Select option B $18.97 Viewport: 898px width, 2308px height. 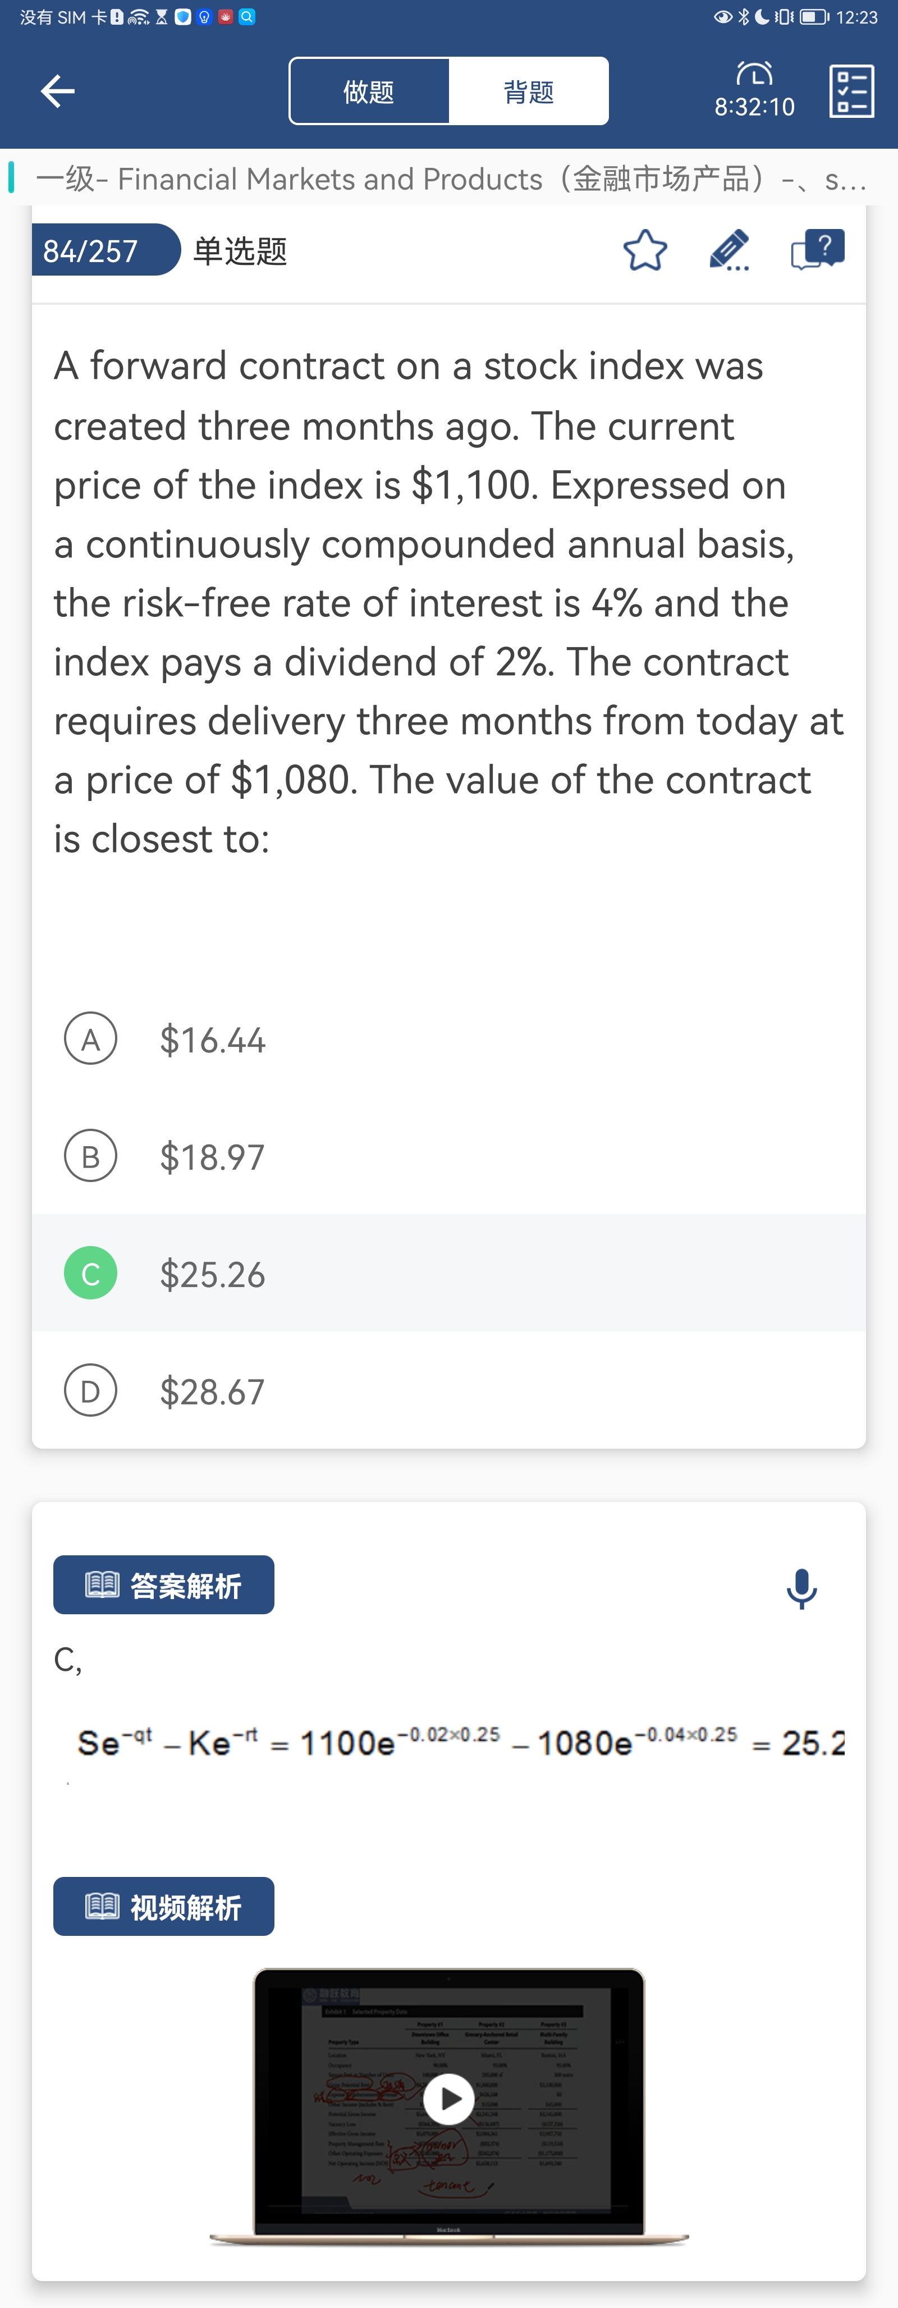pos(90,1156)
